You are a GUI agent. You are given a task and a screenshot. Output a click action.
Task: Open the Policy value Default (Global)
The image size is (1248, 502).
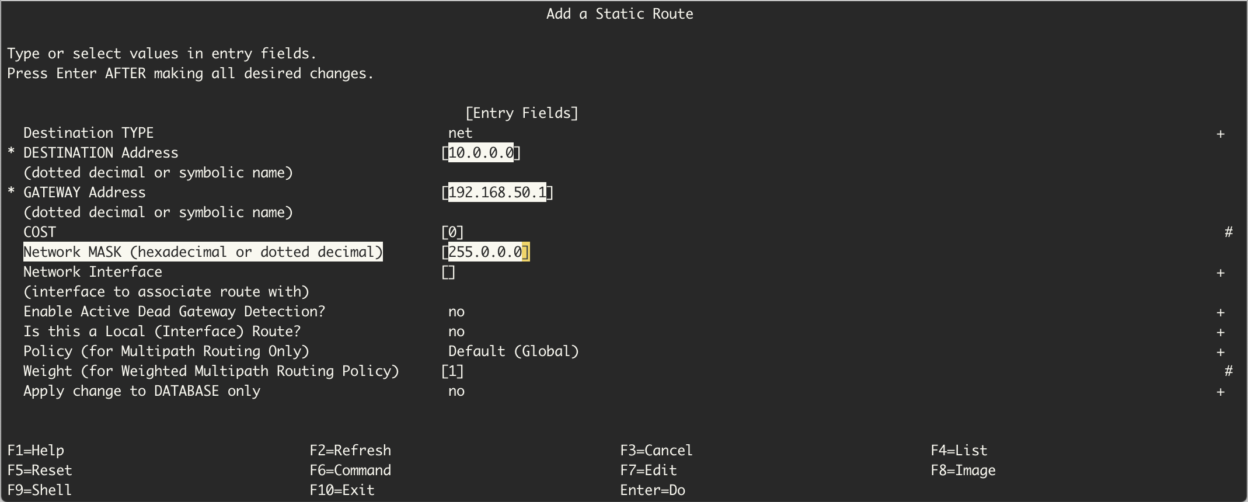coord(514,351)
